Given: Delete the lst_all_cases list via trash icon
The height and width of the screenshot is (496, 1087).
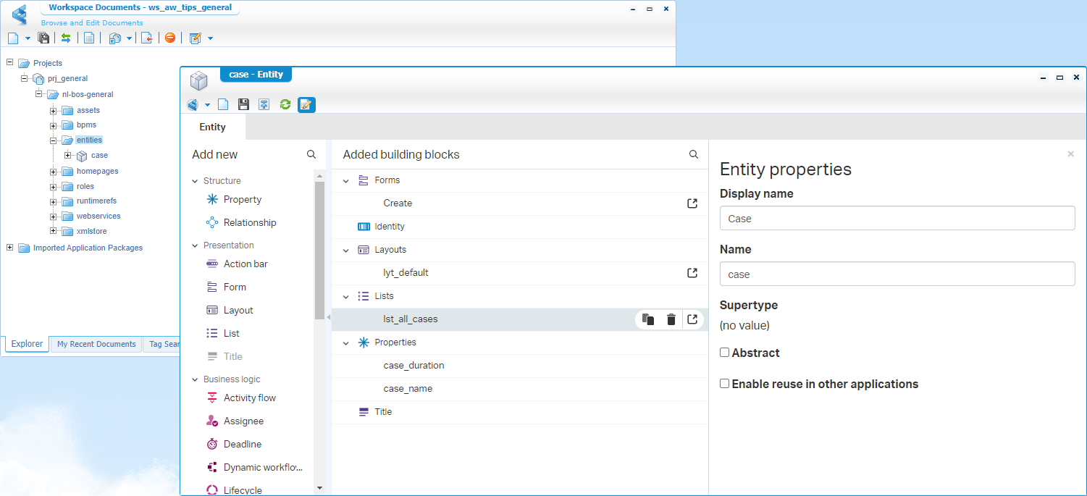Looking at the screenshot, I should (x=671, y=319).
